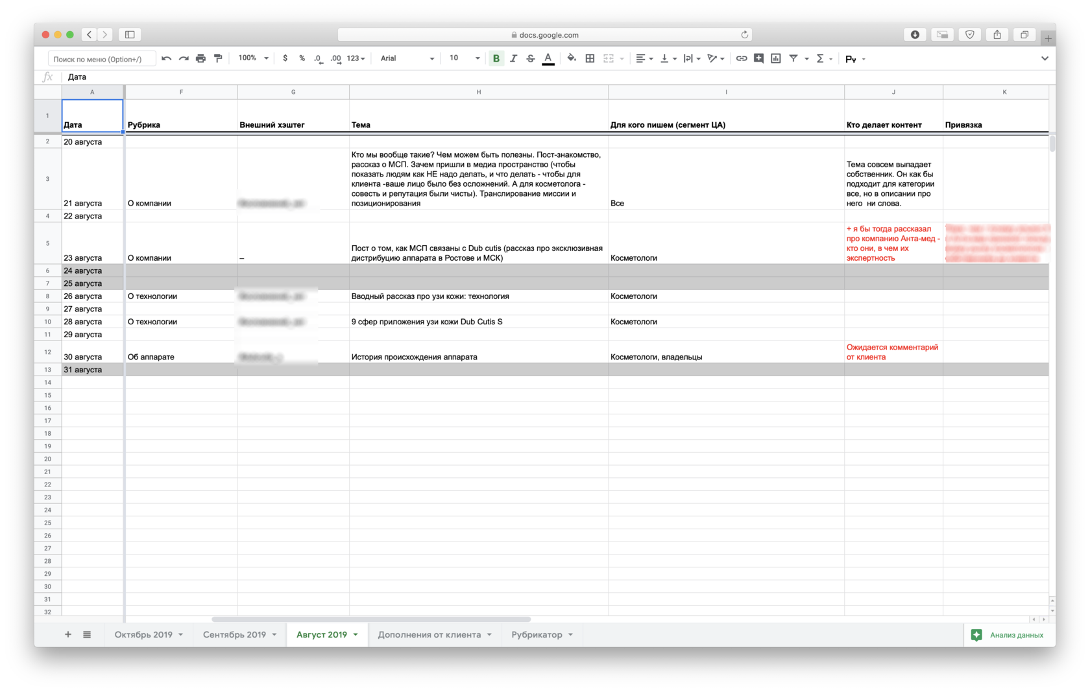Open the zoom level dropdown
Screen dimensions: 1090x692
tap(253, 58)
